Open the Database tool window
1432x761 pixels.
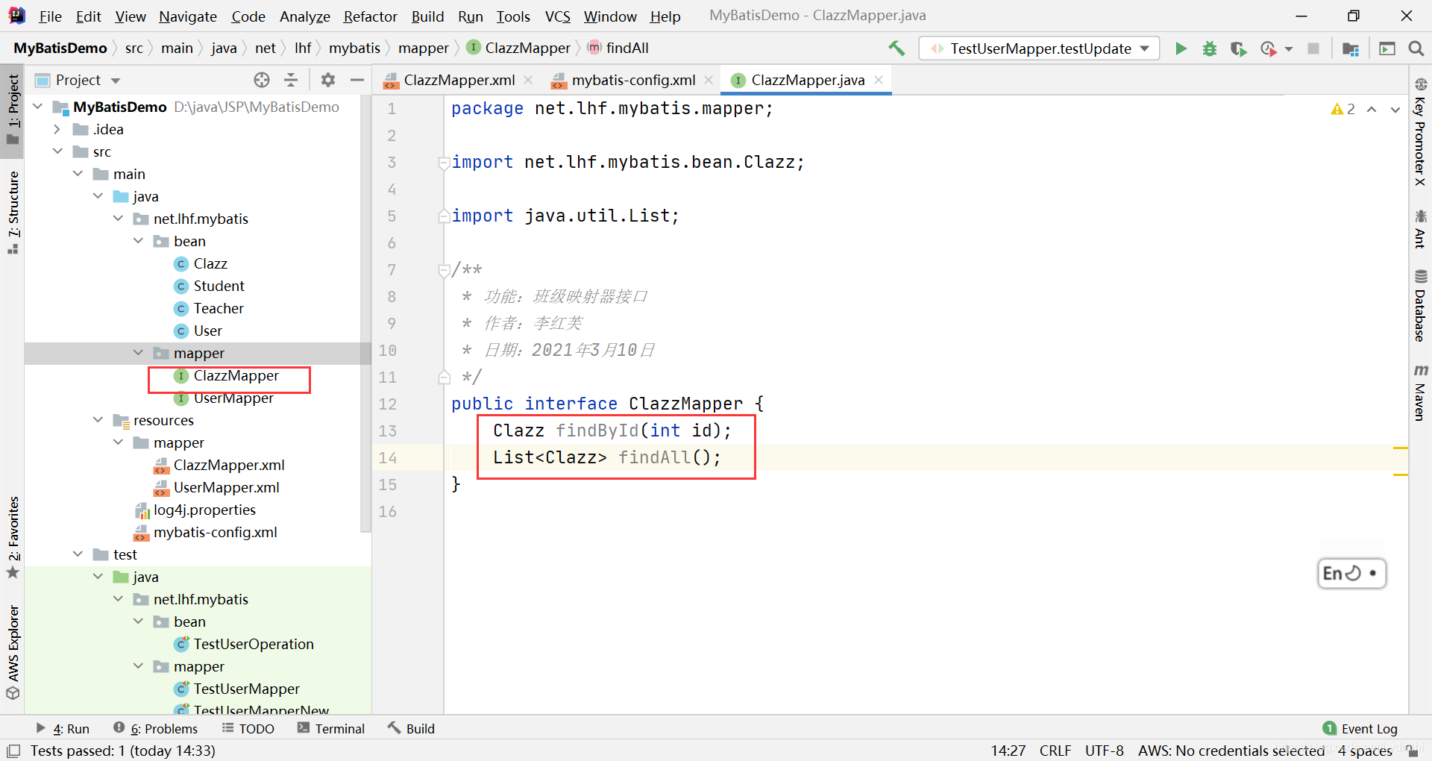[1420, 306]
